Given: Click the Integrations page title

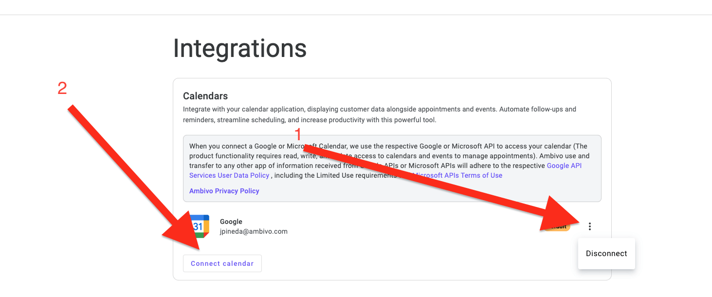Looking at the screenshot, I should coord(240,48).
